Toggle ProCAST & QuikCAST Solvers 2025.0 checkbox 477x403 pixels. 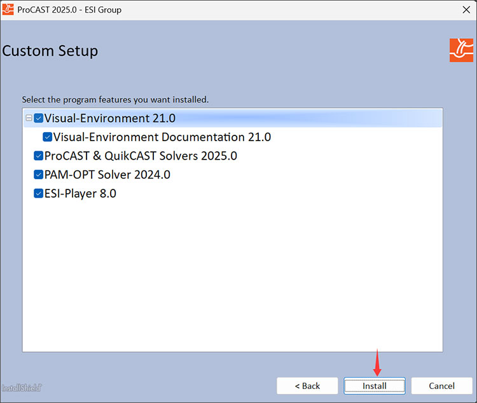[x=38, y=156]
